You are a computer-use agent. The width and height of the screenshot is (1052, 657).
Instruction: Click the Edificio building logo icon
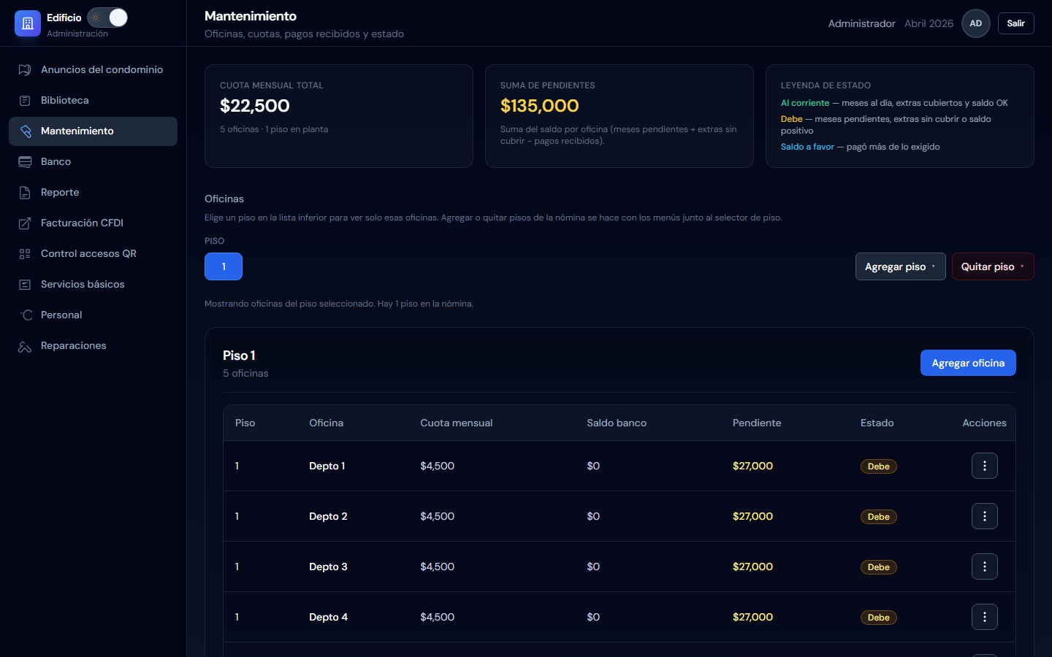28,23
